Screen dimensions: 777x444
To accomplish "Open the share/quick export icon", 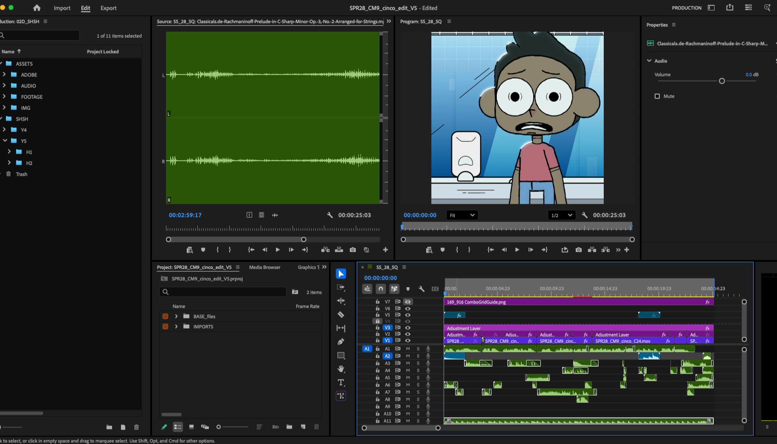I will click(730, 8).
